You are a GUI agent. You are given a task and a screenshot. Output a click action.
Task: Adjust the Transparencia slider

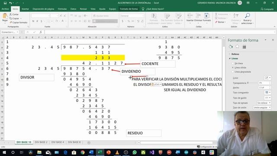point(248,83)
